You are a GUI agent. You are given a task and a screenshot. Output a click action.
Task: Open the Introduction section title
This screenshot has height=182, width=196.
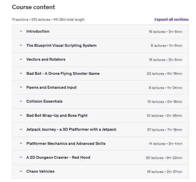point(38,31)
